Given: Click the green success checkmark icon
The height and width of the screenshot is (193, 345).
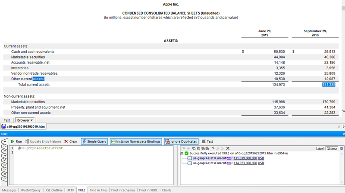Looking at the screenshot, I should 186,153.
